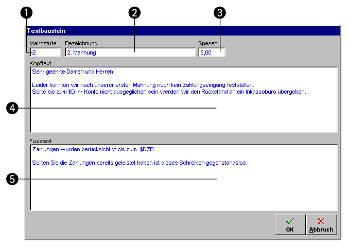Click the Kopftext label
348x248 pixels.
(x=41, y=63)
